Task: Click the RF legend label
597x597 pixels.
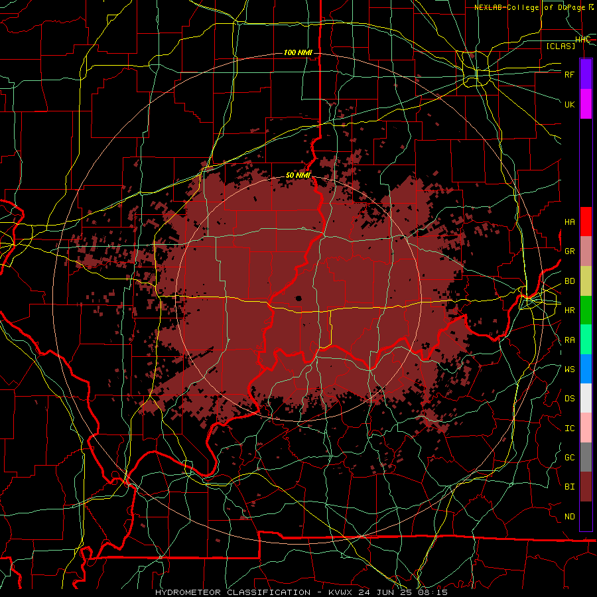Action: 569,74
